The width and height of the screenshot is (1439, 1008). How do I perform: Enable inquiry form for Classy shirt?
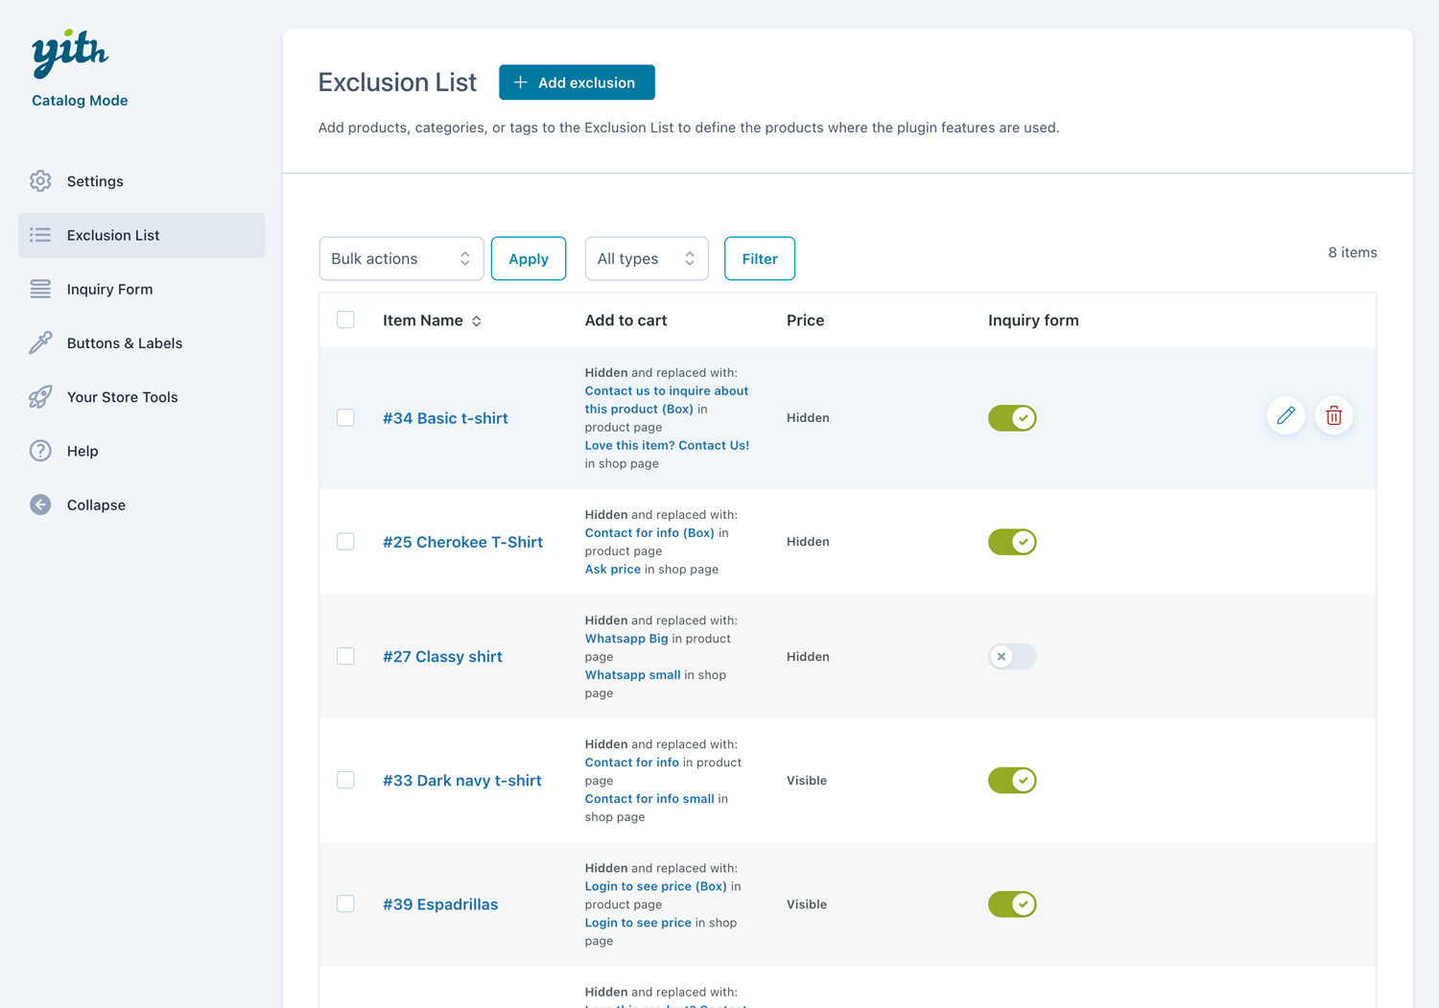pyautogui.click(x=1012, y=657)
